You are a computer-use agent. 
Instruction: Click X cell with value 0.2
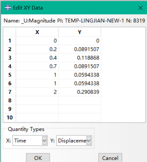click(37, 49)
